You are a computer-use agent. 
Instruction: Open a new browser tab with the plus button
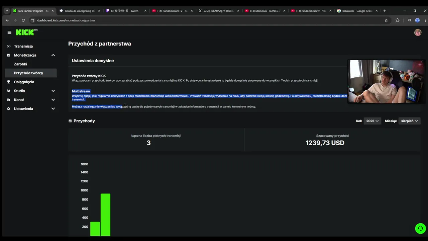pos(385,11)
